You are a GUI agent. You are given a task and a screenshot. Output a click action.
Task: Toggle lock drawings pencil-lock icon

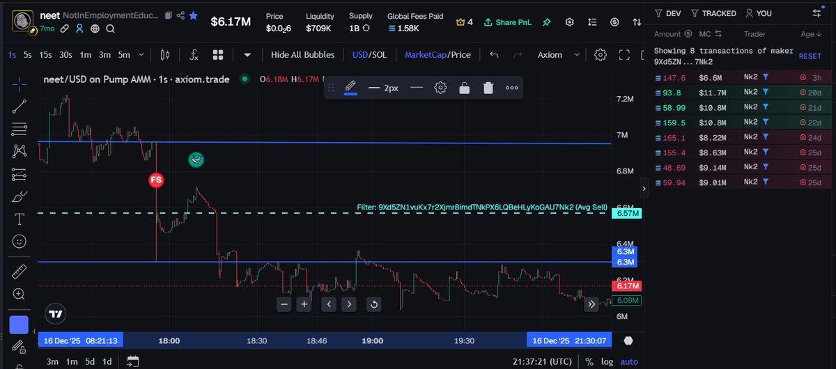pos(20,347)
